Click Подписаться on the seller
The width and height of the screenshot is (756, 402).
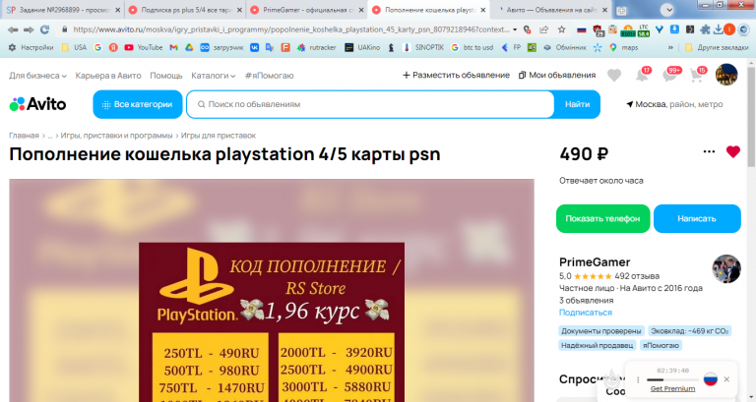[x=586, y=313]
